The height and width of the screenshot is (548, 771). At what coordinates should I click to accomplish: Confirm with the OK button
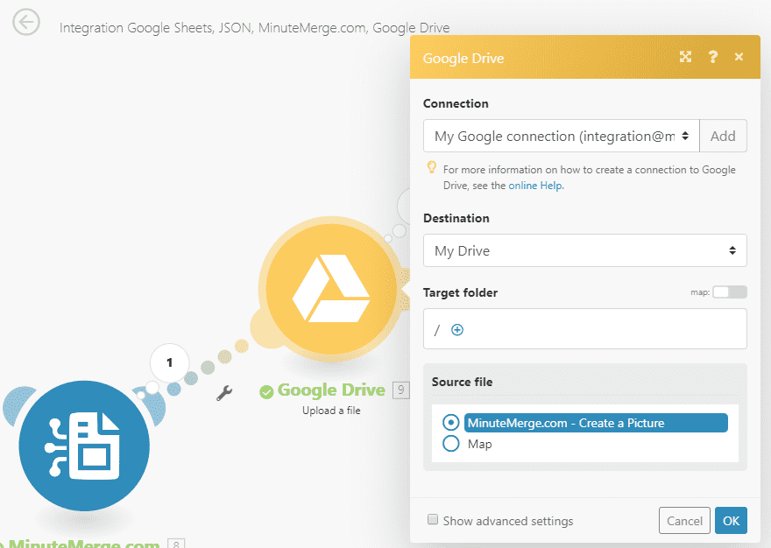731,521
